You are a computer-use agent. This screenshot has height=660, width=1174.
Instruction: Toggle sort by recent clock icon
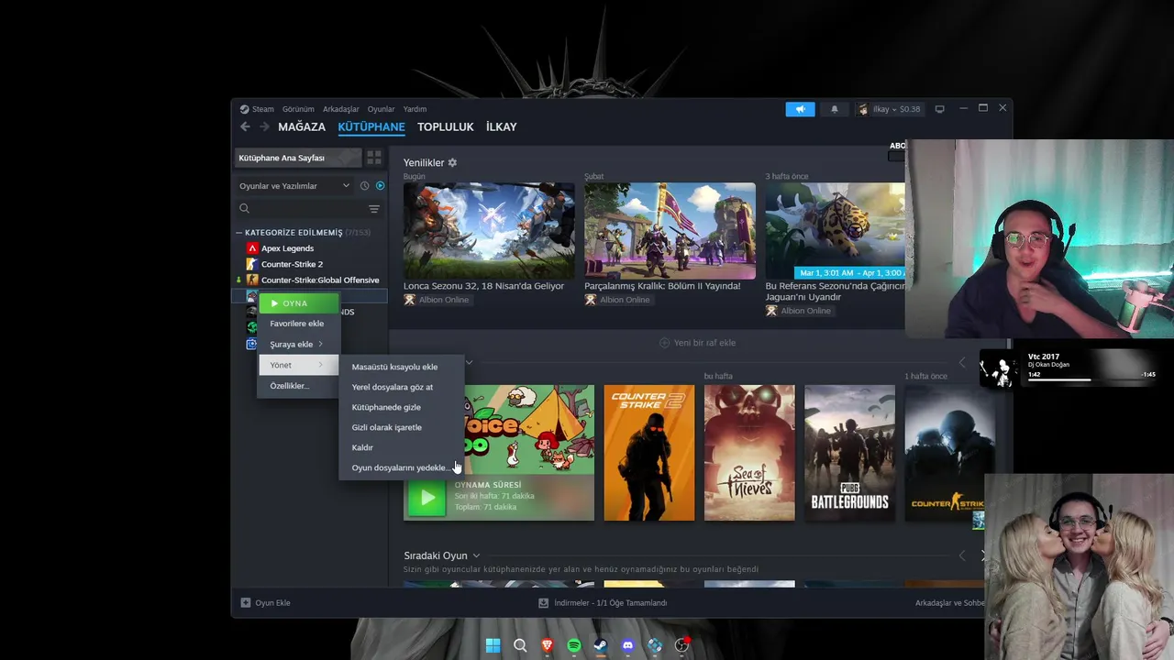tap(364, 186)
